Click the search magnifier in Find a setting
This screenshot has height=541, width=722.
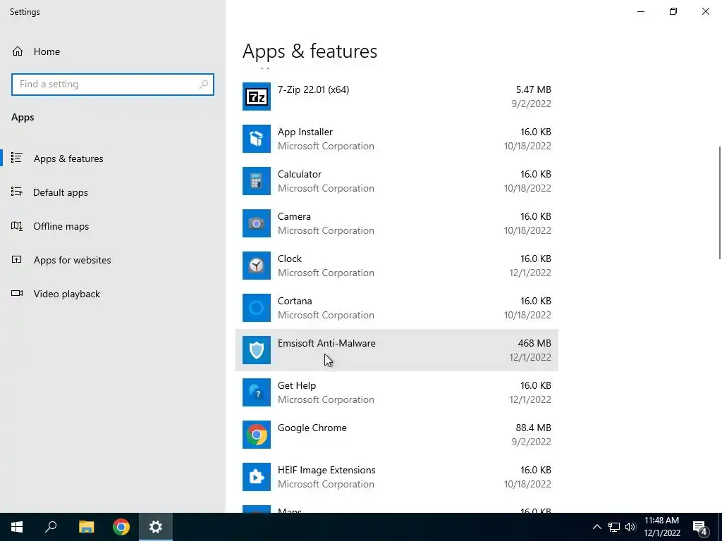coord(204,85)
